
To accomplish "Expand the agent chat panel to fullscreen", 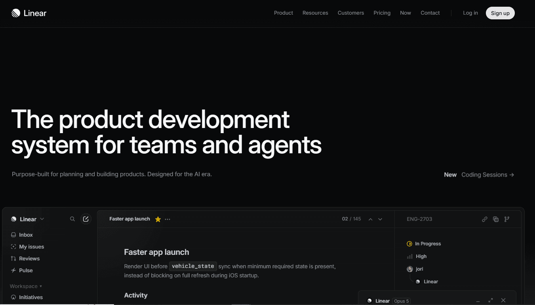I will (x=491, y=301).
